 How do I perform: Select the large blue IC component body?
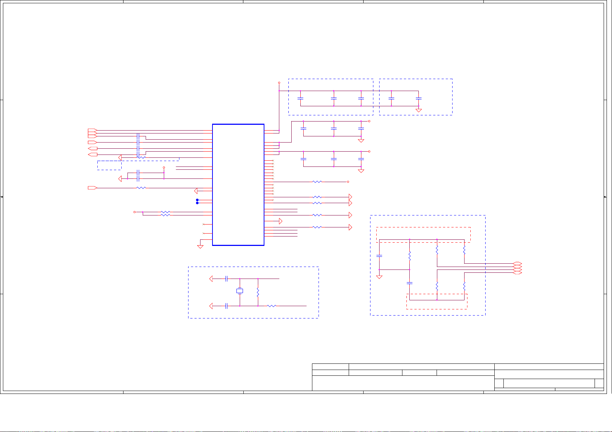coord(238,185)
